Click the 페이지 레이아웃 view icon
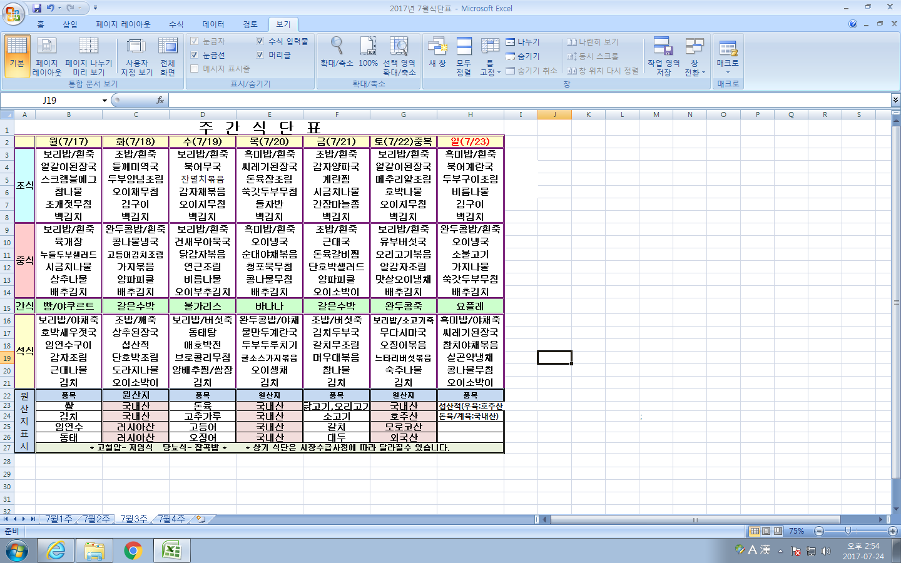The height and width of the screenshot is (563, 901). [47, 56]
